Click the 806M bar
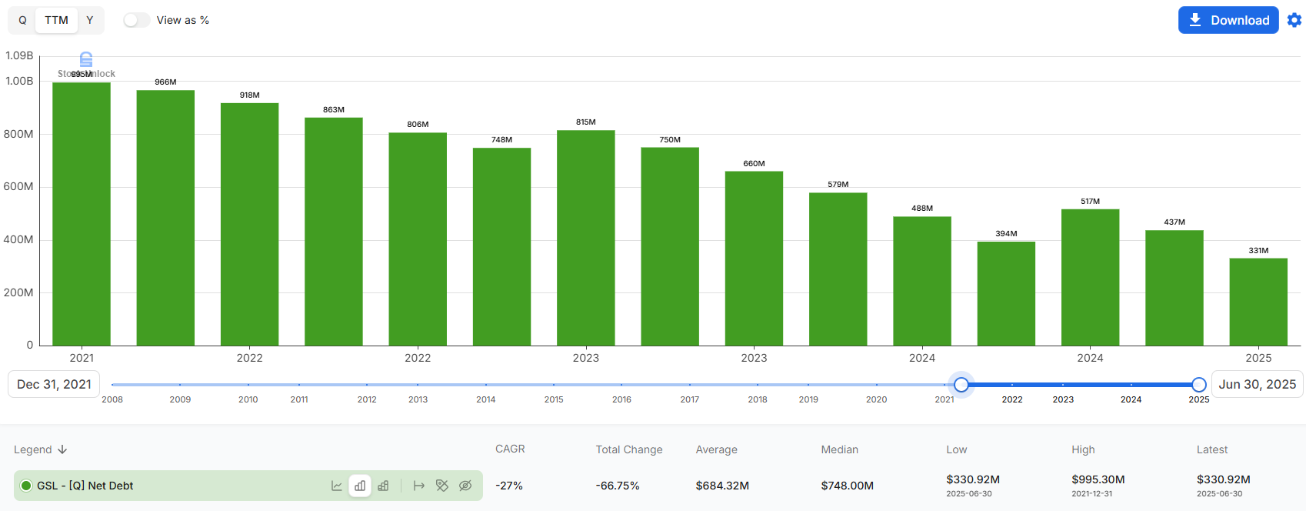1306x511 pixels. [418, 239]
